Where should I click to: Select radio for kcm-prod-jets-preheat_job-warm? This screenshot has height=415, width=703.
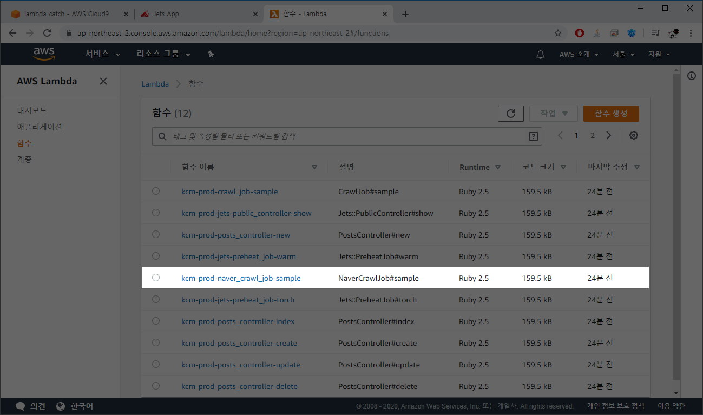pyautogui.click(x=156, y=256)
